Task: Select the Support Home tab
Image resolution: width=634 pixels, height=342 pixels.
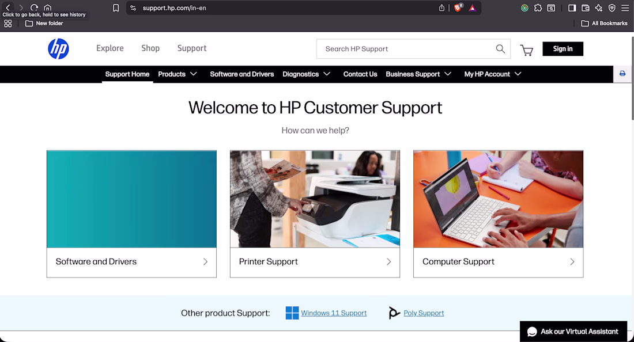Action: pyautogui.click(x=127, y=74)
